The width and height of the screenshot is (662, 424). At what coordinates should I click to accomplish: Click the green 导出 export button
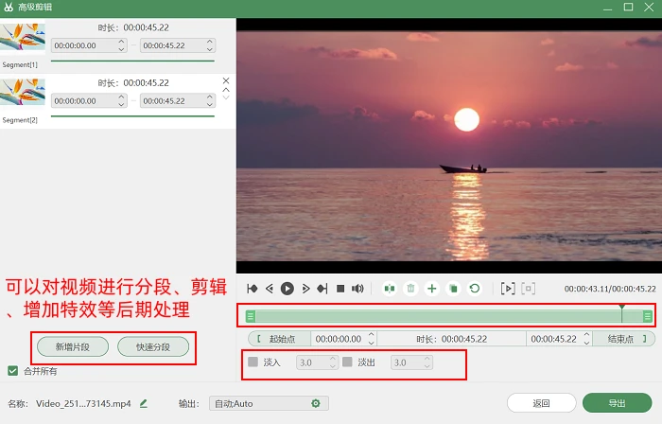click(617, 403)
